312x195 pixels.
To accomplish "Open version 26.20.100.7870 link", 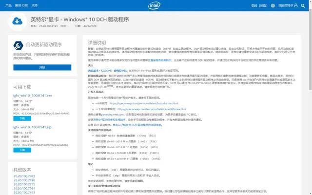I will click(24, 180).
